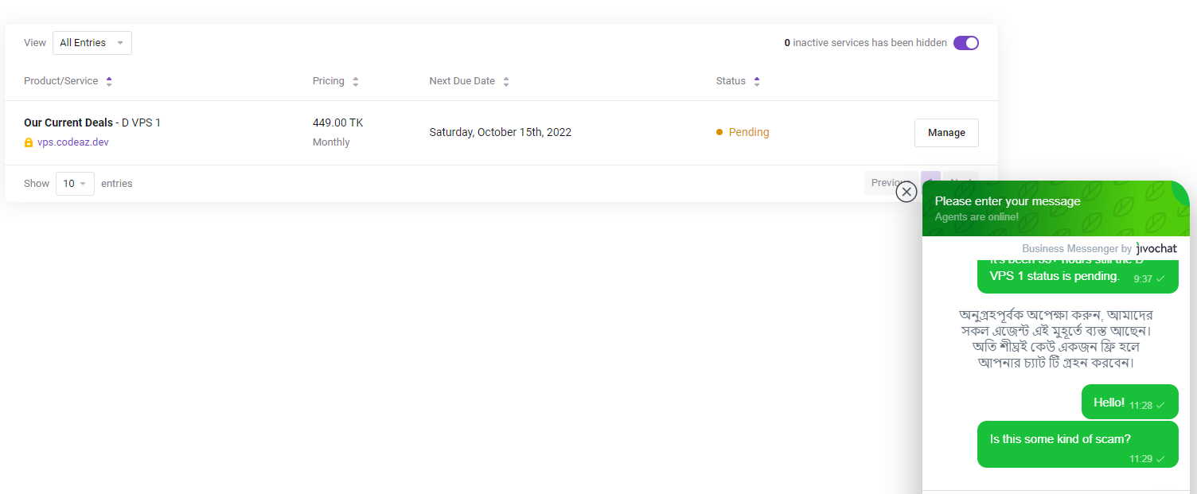Click the green chat header bar
This screenshot has width=1197, height=494.
tap(1056, 208)
